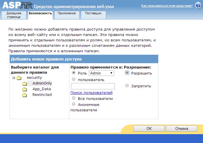This screenshot has width=203, height=143.
Task: Click the AdminOnly folder icon
Action: point(25,84)
